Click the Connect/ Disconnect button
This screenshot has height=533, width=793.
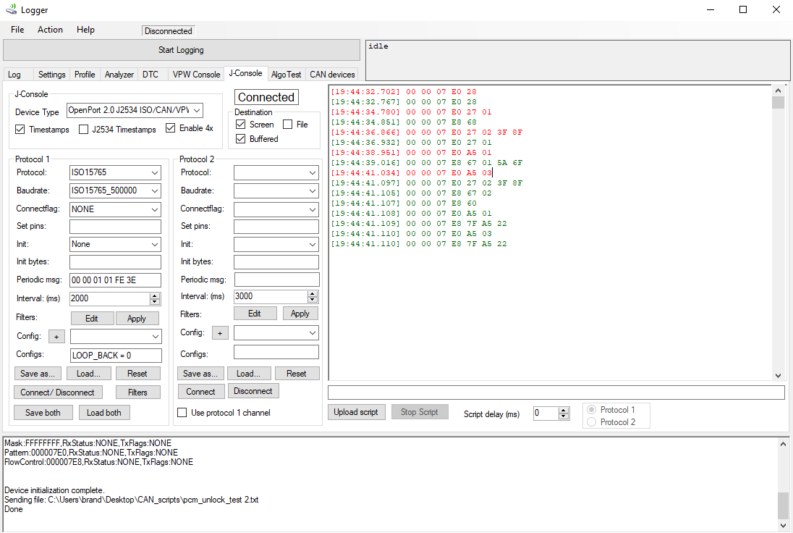point(57,393)
